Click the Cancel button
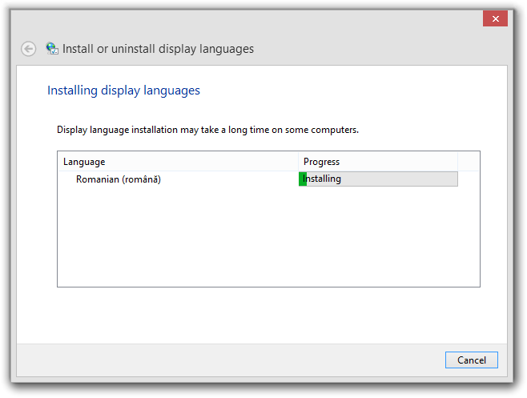The width and height of the screenshot is (527, 398). 471,360
